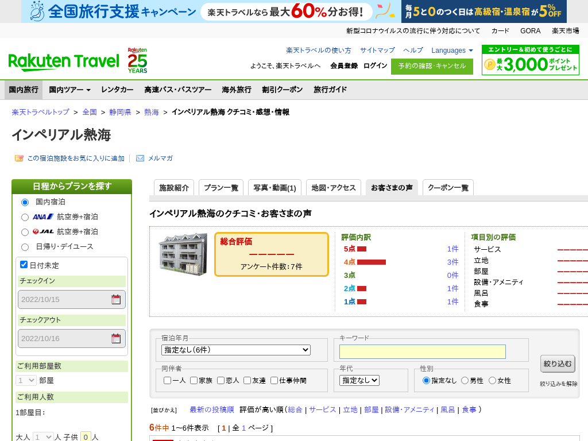Open 旅行ガイド navigation item

tap(330, 90)
